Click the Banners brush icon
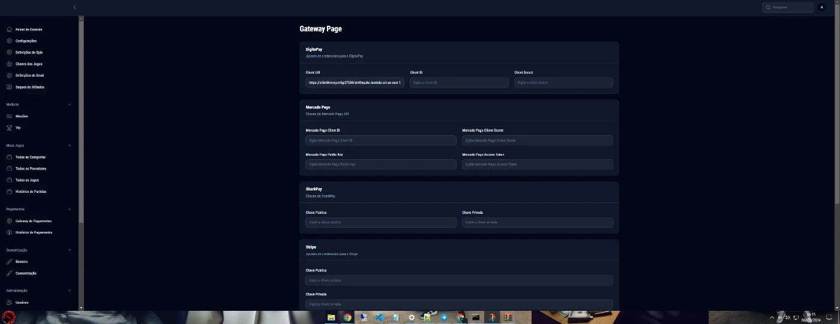The height and width of the screenshot is (324, 840). (x=10, y=262)
